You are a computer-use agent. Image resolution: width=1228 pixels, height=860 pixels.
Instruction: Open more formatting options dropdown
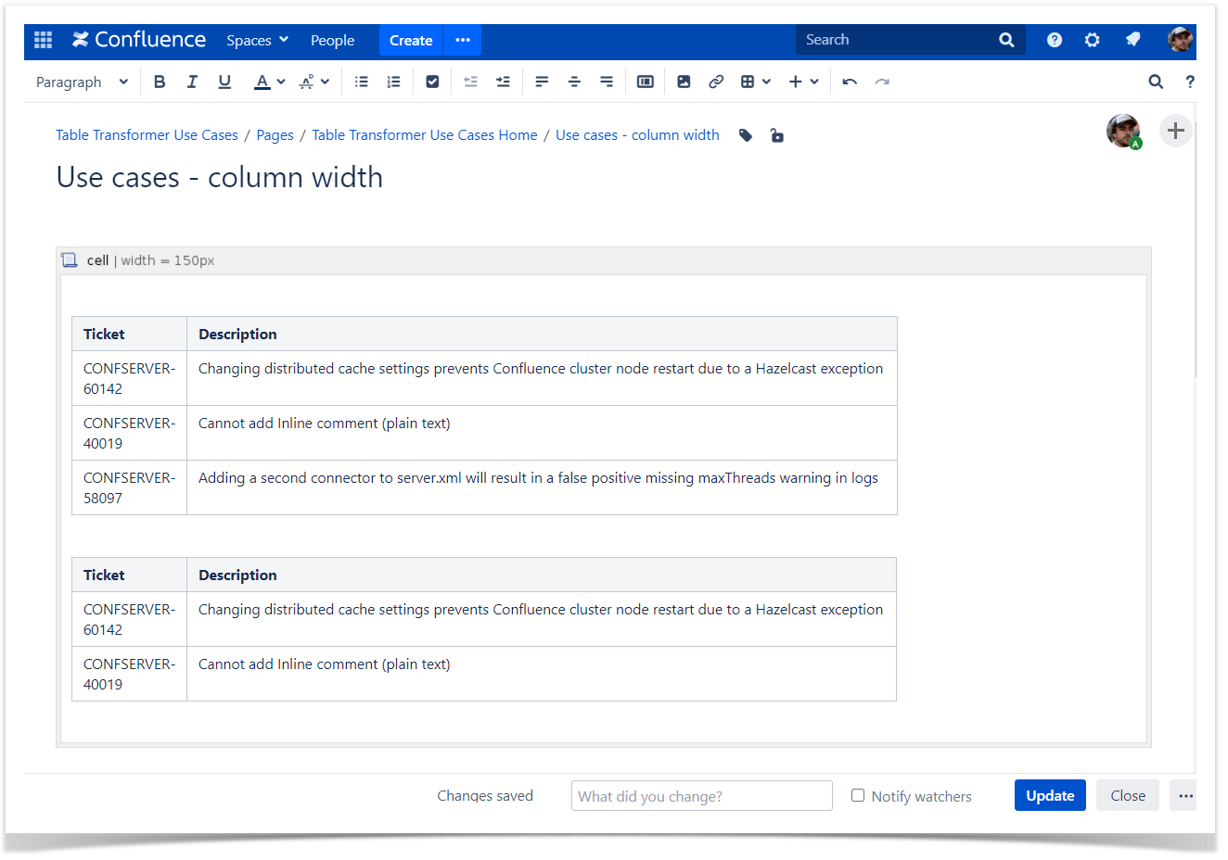pyautogui.click(x=314, y=82)
